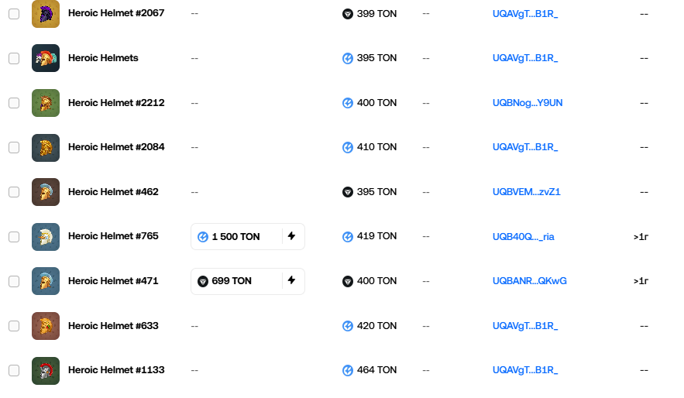Click the lightning bolt beside 699 TON
This screenshot has height=398, width=684.
(291, 281)
